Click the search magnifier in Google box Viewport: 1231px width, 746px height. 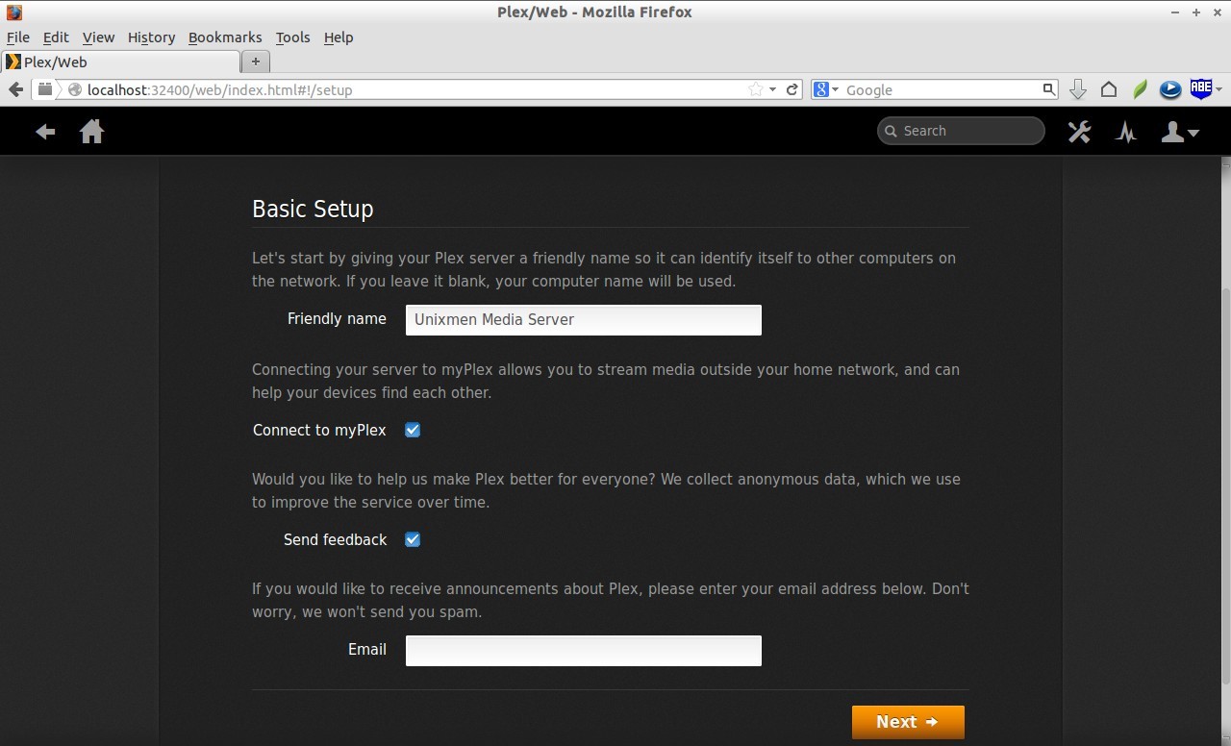[1048, 89]
